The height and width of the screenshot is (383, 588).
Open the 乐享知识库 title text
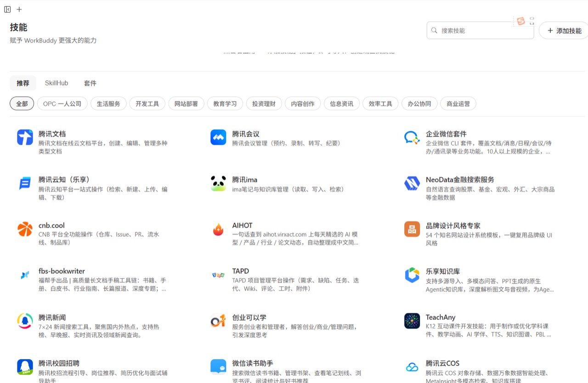tap(443, 272)
